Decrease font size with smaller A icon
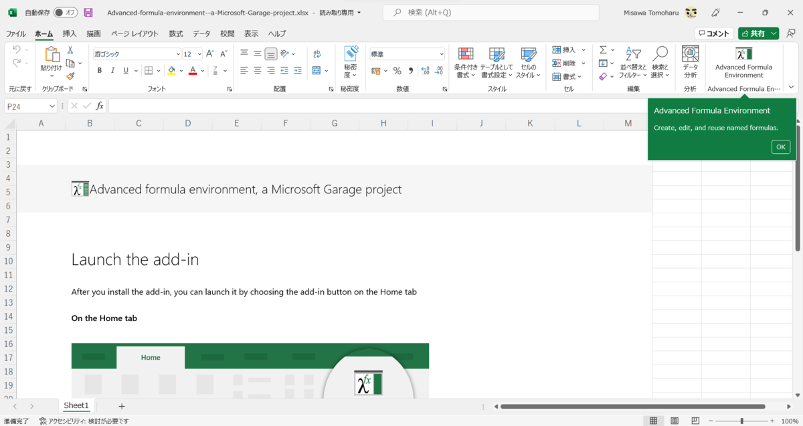 pyautogui.click(x=224, y=54)
